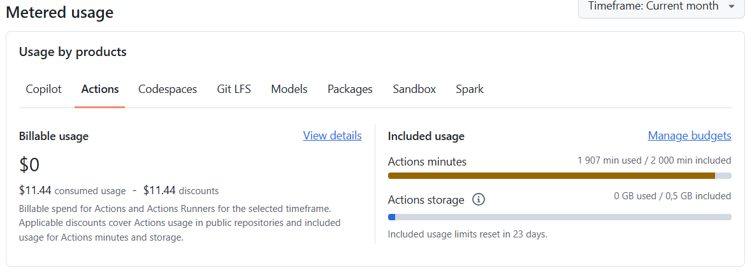This screenshot has height=275, width=752.
Task: Open the Timeframe dropdown arrow
Action: click(732, 7)
